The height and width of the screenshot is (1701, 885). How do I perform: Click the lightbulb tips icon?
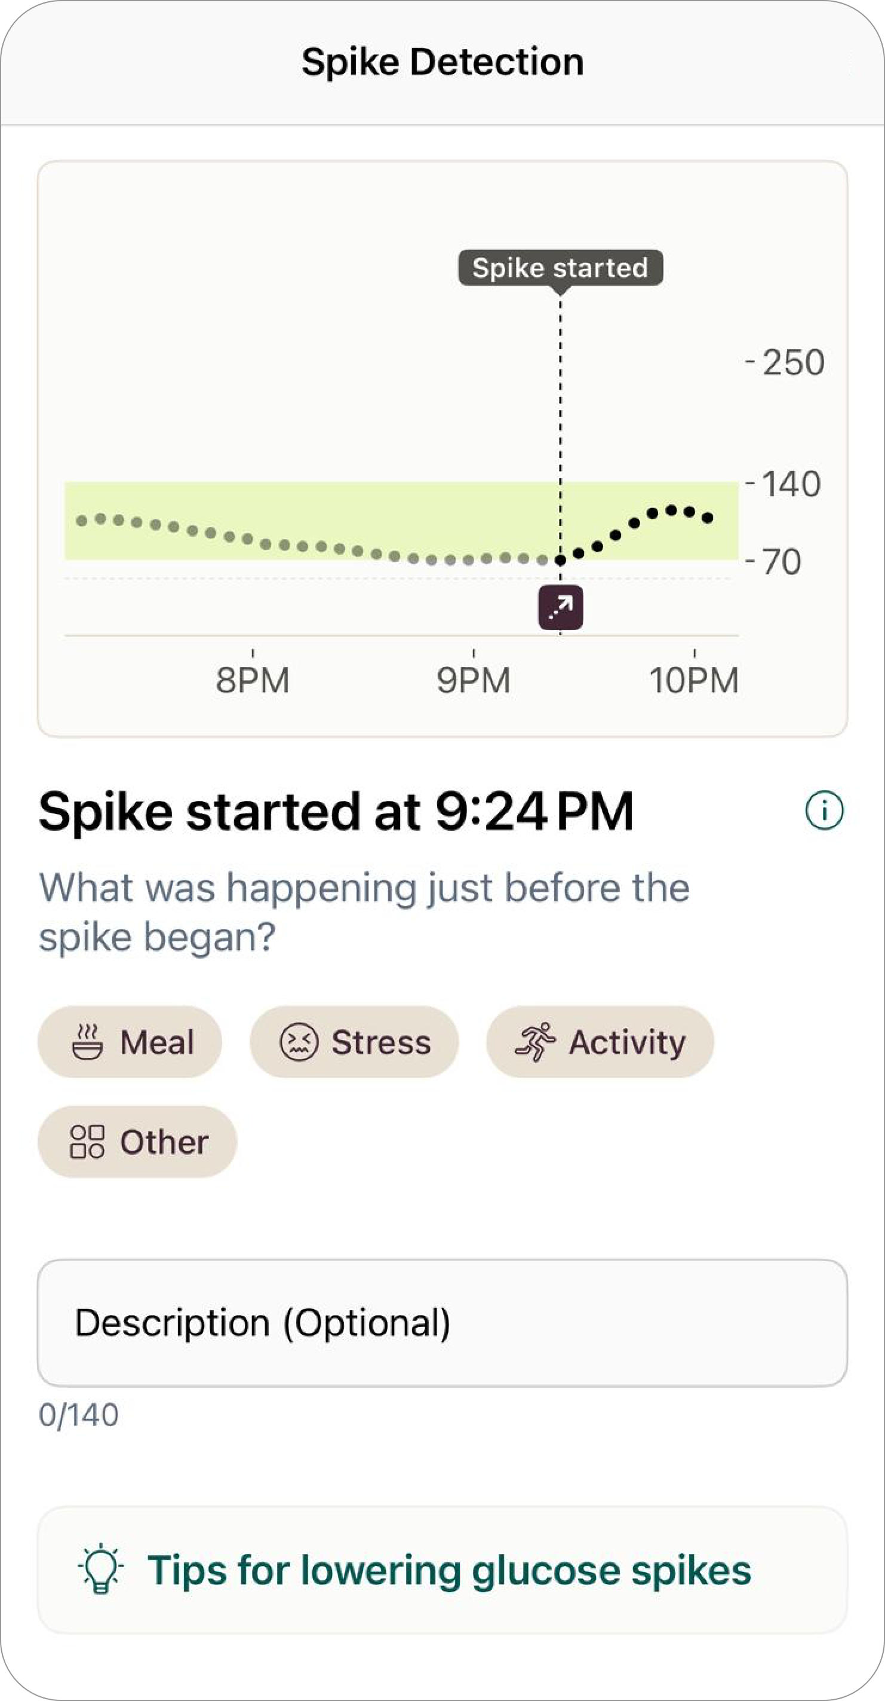100,1569
